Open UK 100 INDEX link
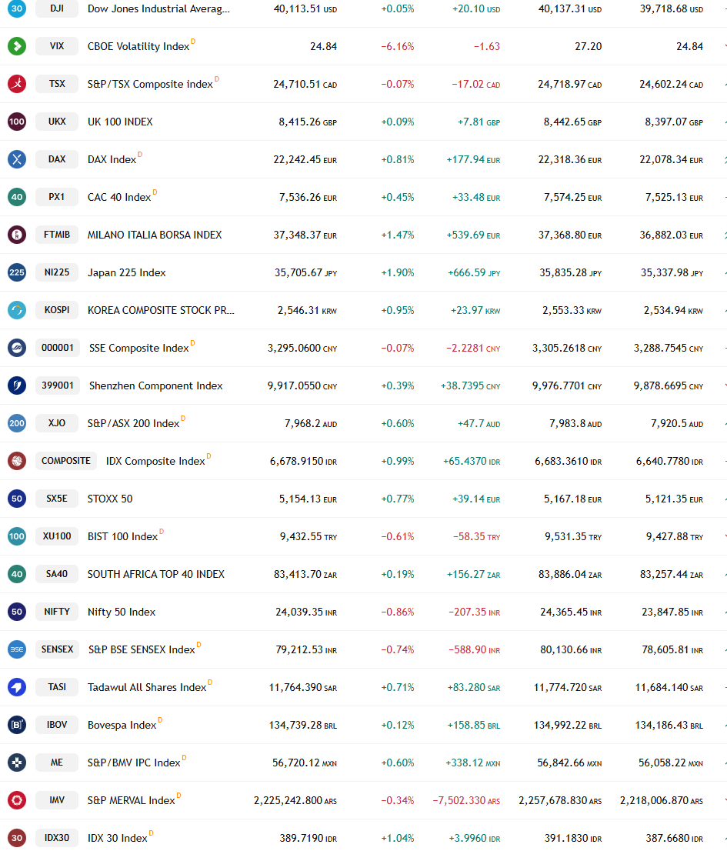The width and height of the screenshot is (727, 851). click(x=120, y=122)
